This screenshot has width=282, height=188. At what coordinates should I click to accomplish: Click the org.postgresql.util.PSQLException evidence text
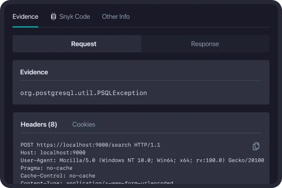click(x=84, y=93)
